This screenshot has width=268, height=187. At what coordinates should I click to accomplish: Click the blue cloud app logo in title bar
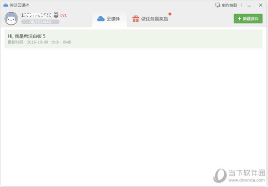6,5
